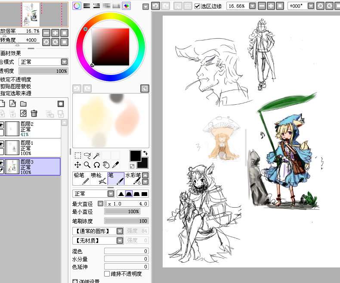Select the color wheel panel icon
The height and width of the screenshot is (283, 340).
coord(77,6)
